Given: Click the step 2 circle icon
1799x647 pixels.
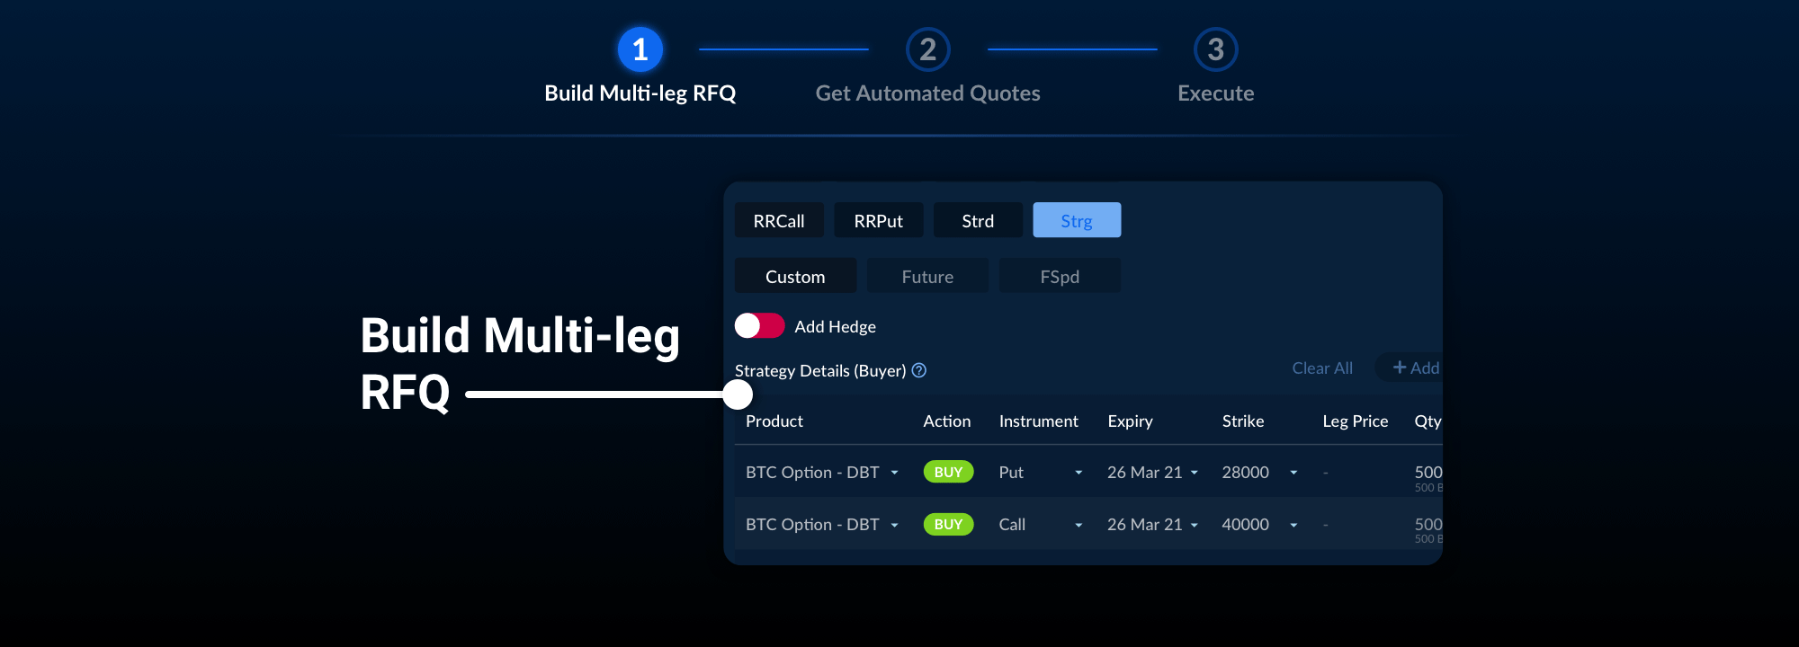Looking at the screenshot, I should (927, 49).
